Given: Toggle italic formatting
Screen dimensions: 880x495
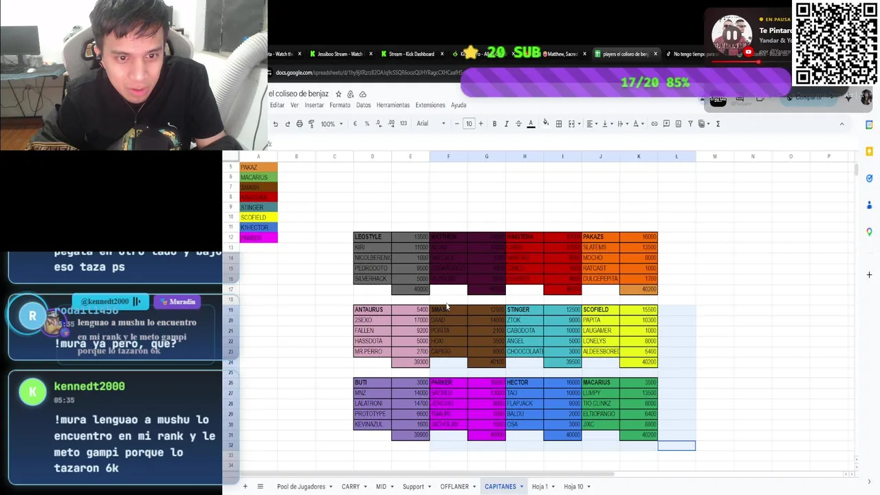Looking at the screenshot, I should point(507,124).
